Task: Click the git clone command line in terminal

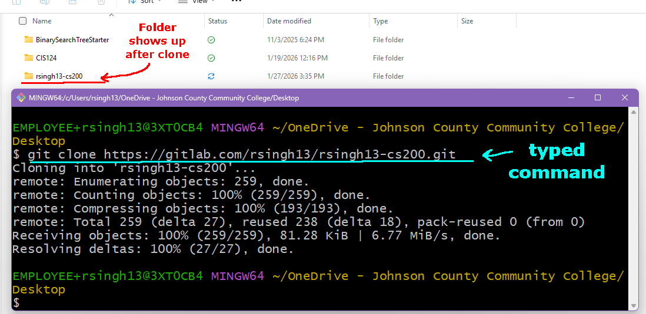Action: point(234,154)
